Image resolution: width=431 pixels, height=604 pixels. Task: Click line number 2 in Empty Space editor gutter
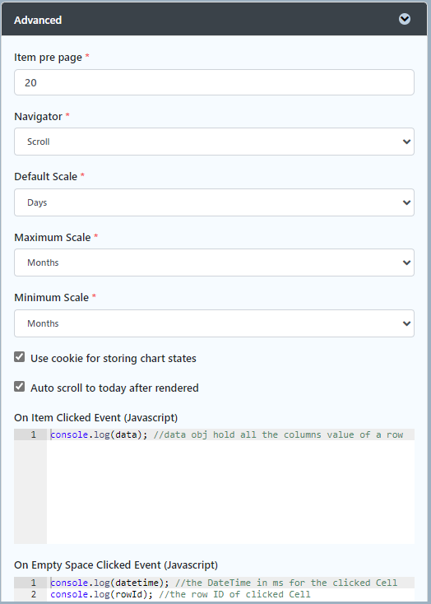coord(34,594)
